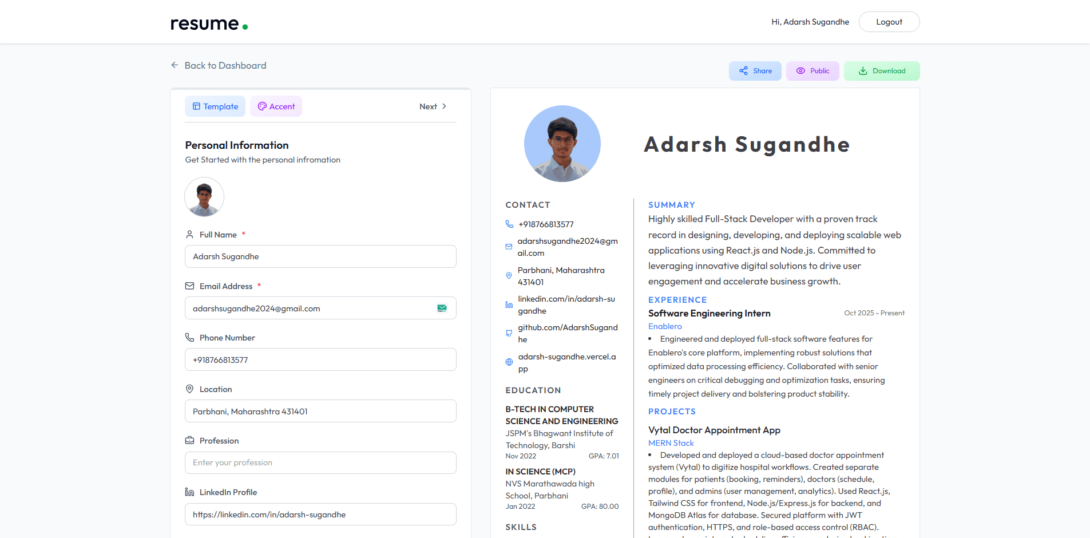Click the download arrow icon on Download button
The height and width of the screenshot is (538, 1090).
pyautogui.click(x=862, y=70)
